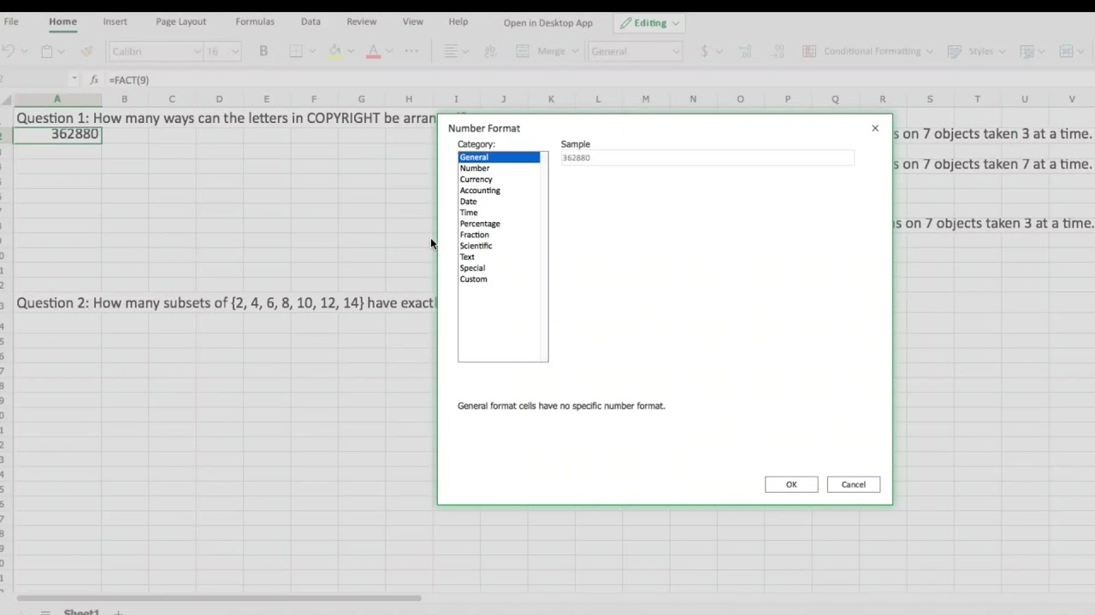Select cell containing 362880

click(x=57, y=134)
